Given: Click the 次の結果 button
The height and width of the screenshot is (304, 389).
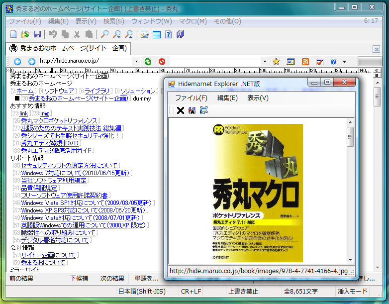Looking at the screenshot, I should [112, 279].
